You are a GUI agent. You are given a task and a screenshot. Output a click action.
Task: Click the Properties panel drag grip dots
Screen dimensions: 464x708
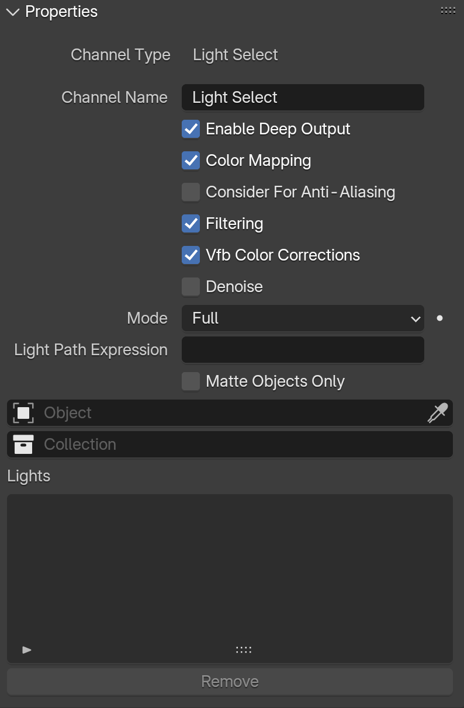[x=448, y=11]
